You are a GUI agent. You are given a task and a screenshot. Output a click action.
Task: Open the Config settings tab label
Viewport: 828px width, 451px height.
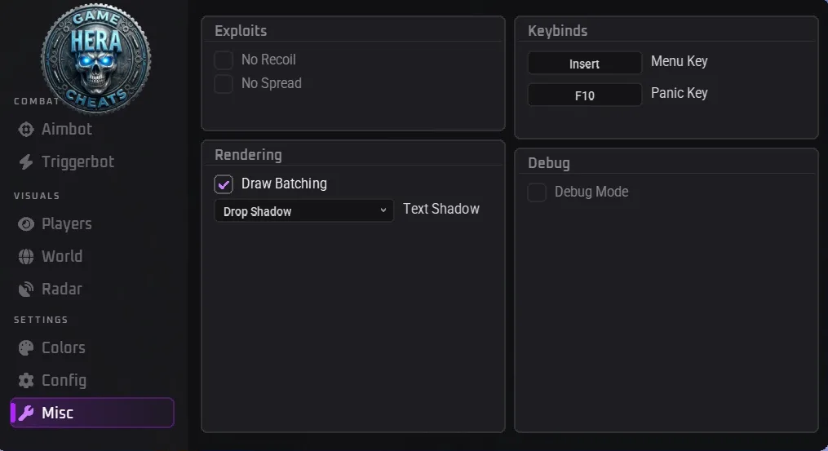click(x=64, y=380)
